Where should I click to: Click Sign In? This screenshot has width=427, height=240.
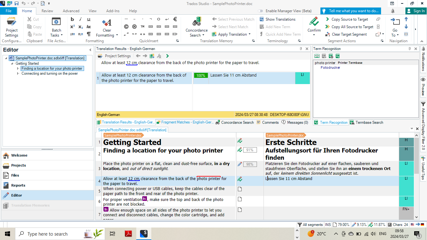pos(416,11)
